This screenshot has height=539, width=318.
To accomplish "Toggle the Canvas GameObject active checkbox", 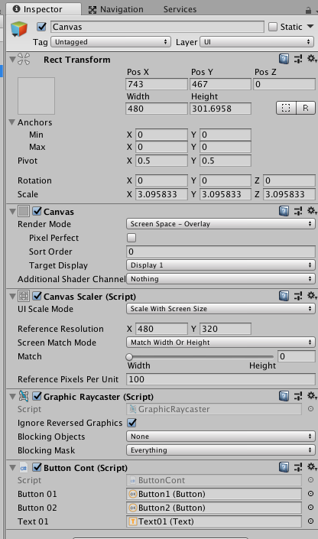I will (x=42, y=27).
